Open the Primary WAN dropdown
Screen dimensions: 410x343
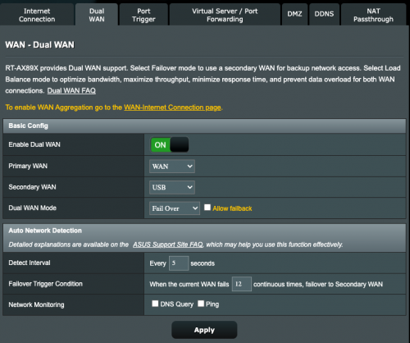[x=172, y=167]
